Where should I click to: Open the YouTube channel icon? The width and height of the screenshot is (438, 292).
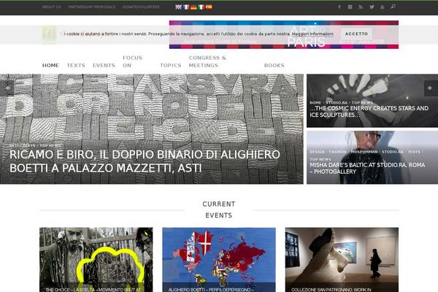click(x=382, y=7)
